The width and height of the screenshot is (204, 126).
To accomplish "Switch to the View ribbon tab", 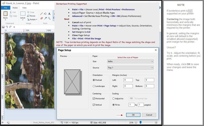I will point(24,8).
